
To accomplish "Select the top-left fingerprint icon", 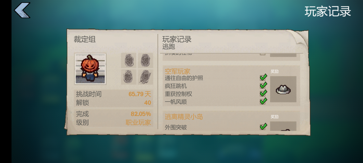I will tap(129, 60).
